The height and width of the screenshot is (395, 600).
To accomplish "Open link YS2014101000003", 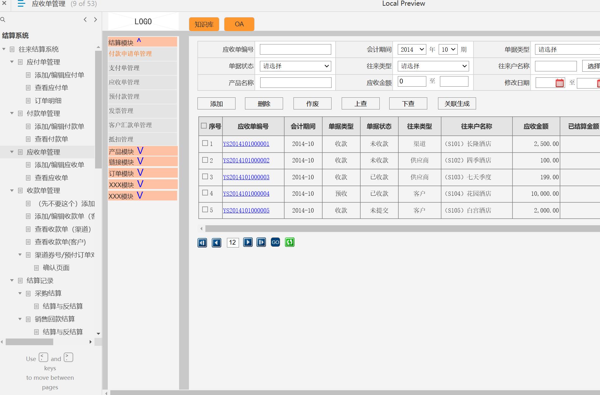I will click(x=246, y=177).
